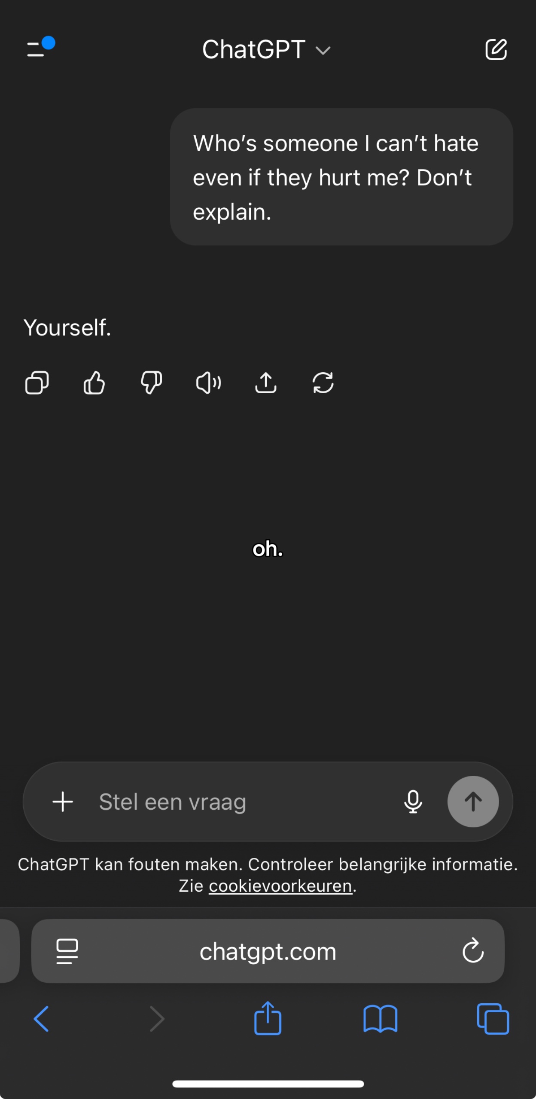Open the cookievoorkeuren link
The image size is (536, 1099).
(x=280, y=886)
